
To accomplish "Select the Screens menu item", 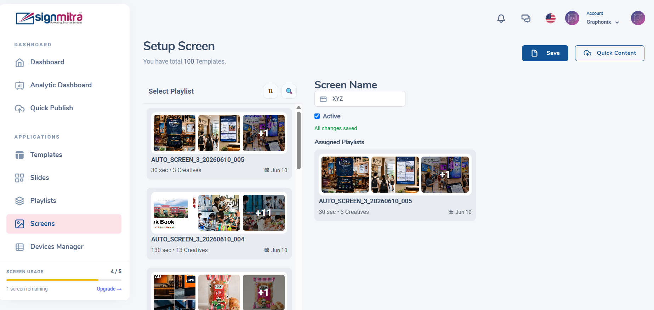I will [64, 224].
